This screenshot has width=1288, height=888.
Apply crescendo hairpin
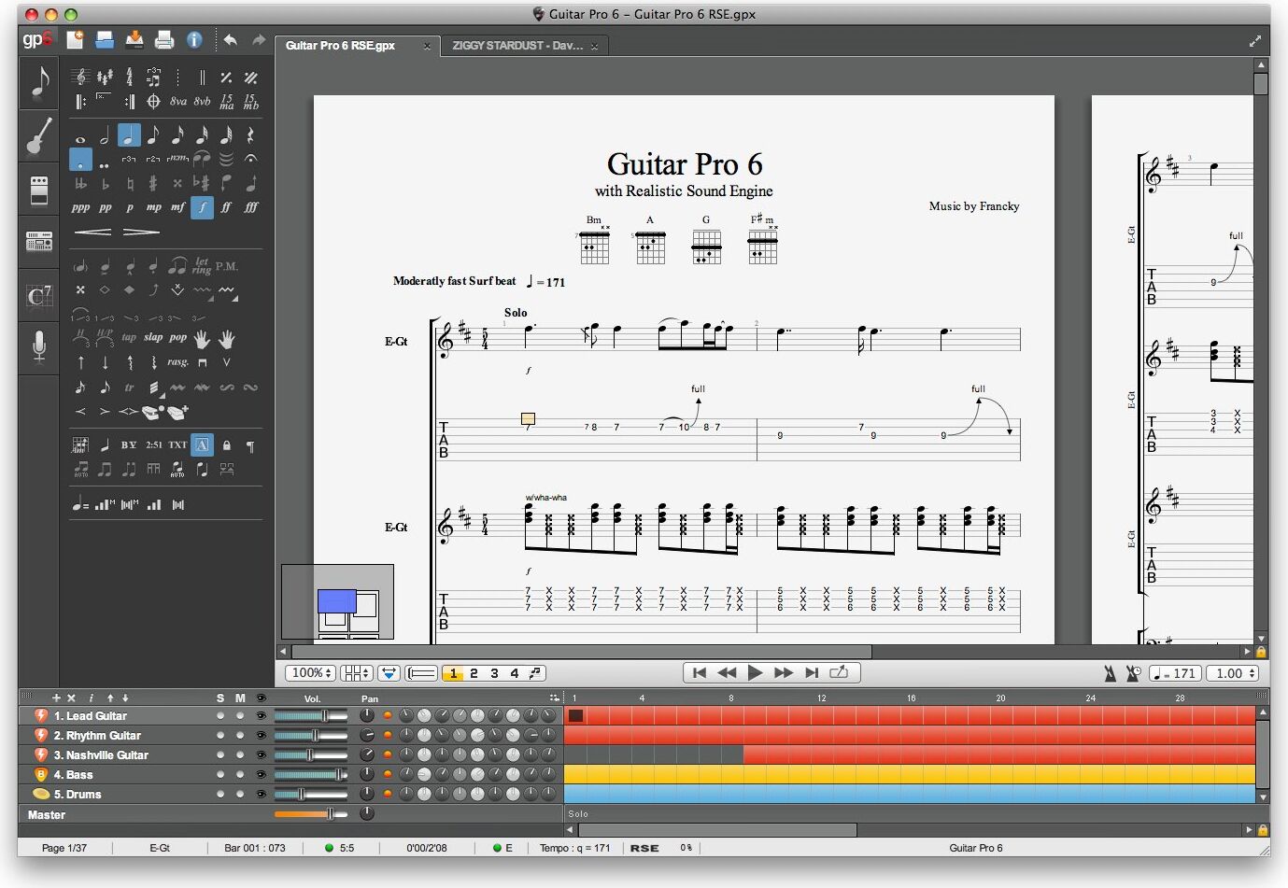pos(92,232)
